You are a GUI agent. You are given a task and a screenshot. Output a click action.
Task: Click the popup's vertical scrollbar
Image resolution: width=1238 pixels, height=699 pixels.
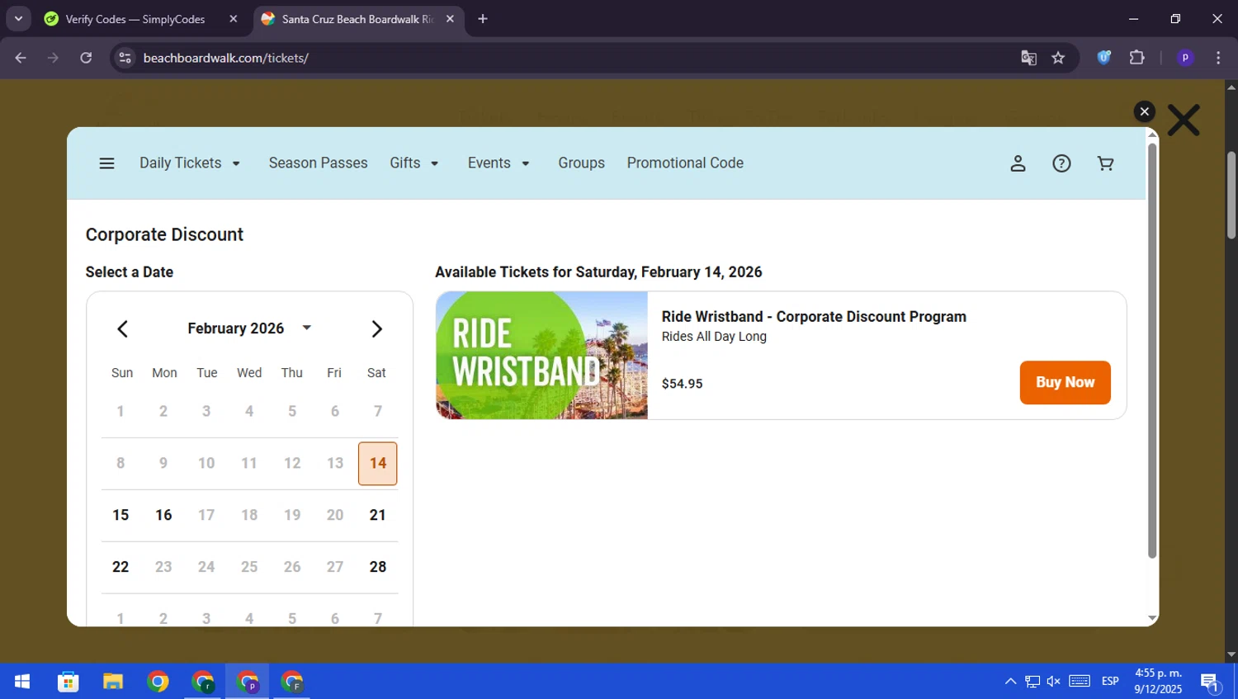coord(1152,351)
